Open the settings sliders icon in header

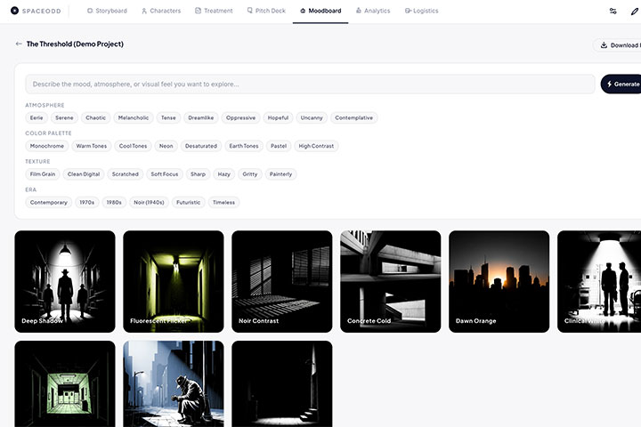click(x=613, y=11)
